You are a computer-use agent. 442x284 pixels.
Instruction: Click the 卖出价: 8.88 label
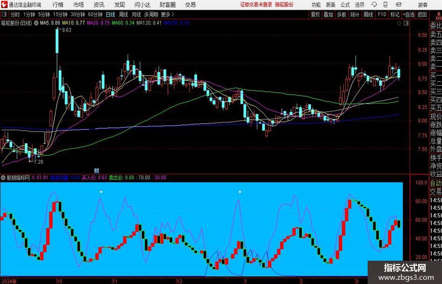pos(122,178)
